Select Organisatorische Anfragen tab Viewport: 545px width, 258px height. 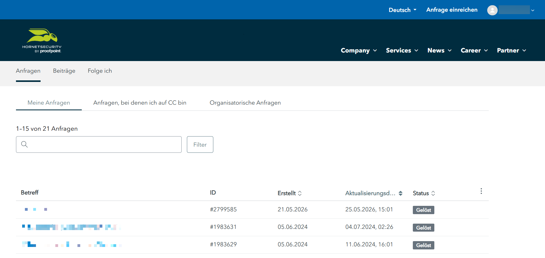click(x=245, y=103)
